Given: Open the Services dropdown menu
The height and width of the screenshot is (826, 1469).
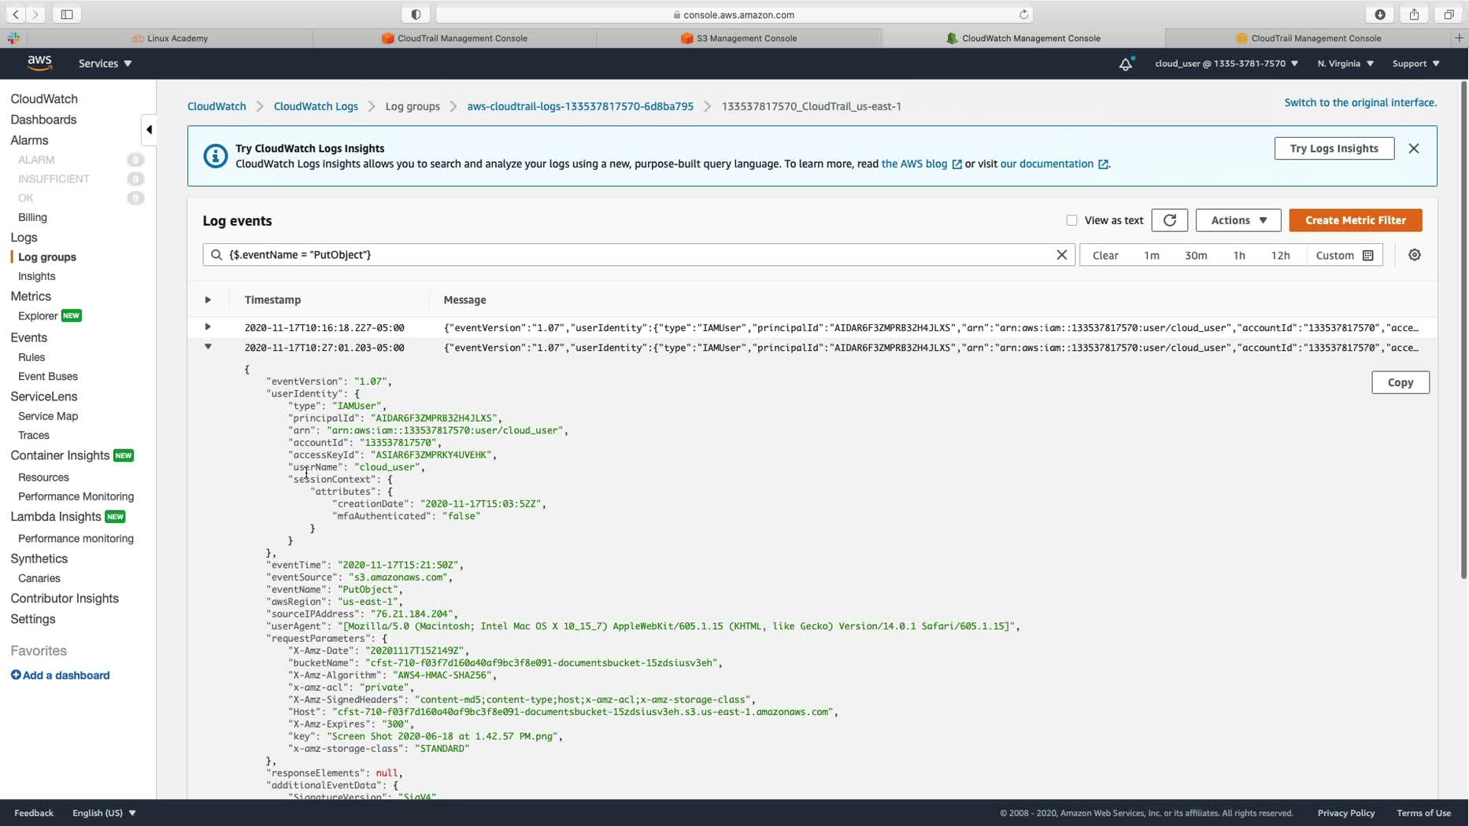Looking at the screenshot, I should (x=105, y=64).
